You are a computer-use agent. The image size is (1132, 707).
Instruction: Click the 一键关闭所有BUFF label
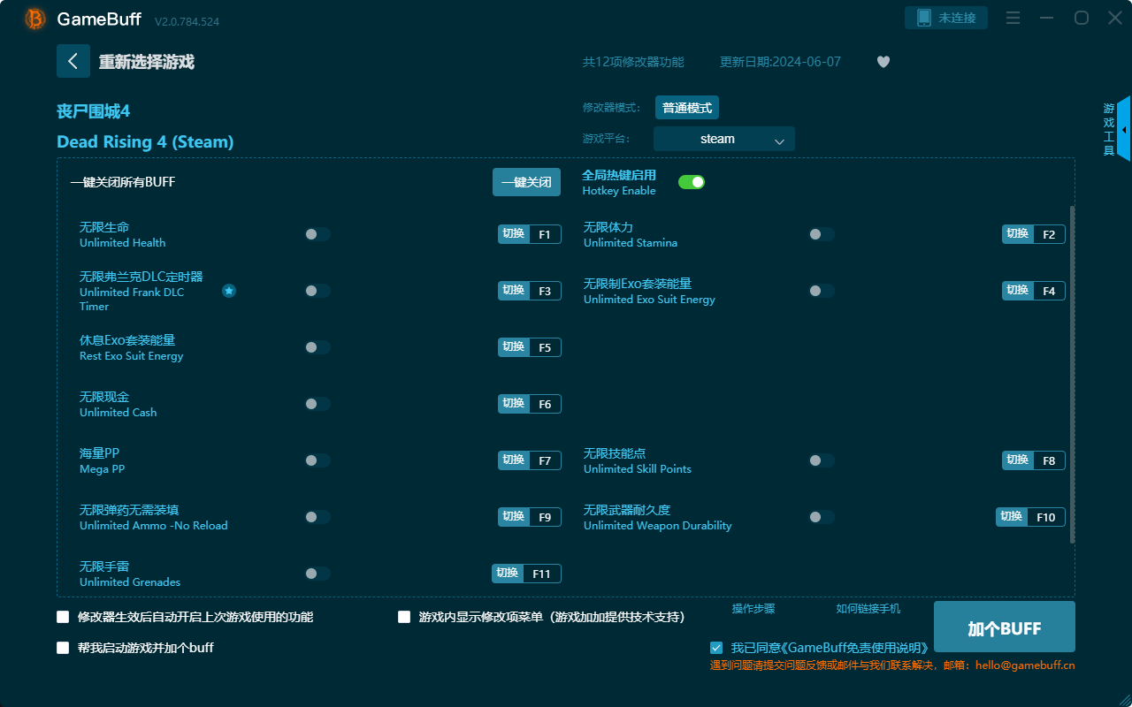123,182
